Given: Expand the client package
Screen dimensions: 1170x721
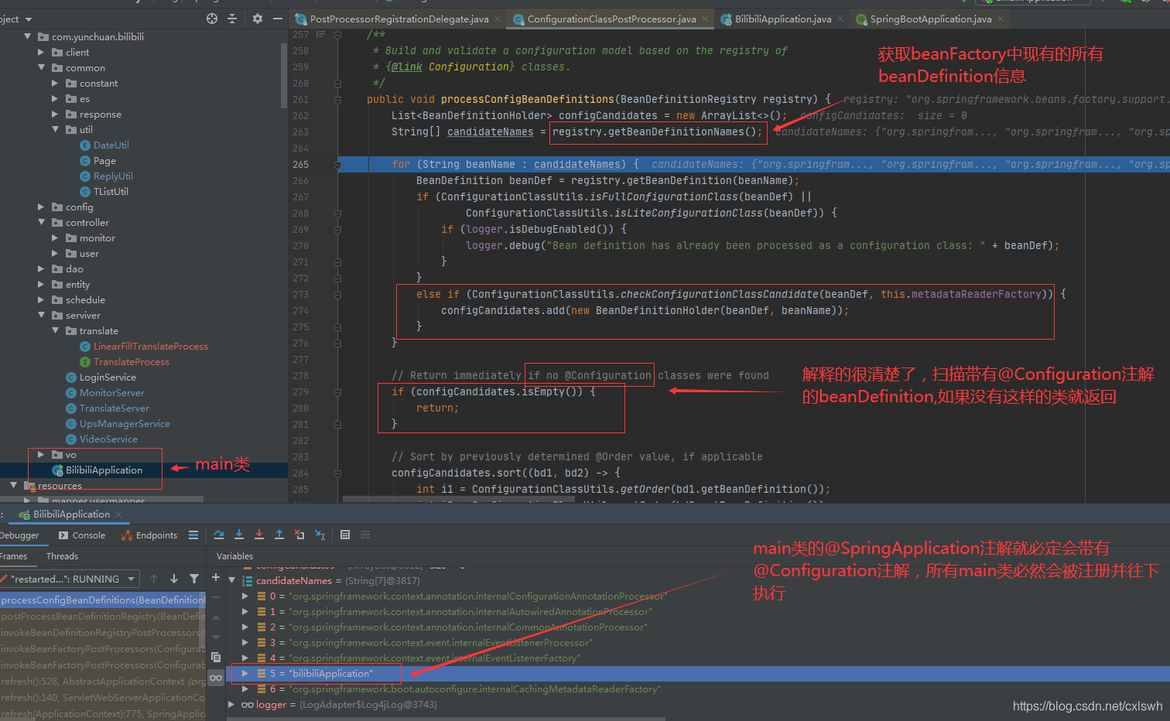Looking at the screenshot, I should click(42, 53).
